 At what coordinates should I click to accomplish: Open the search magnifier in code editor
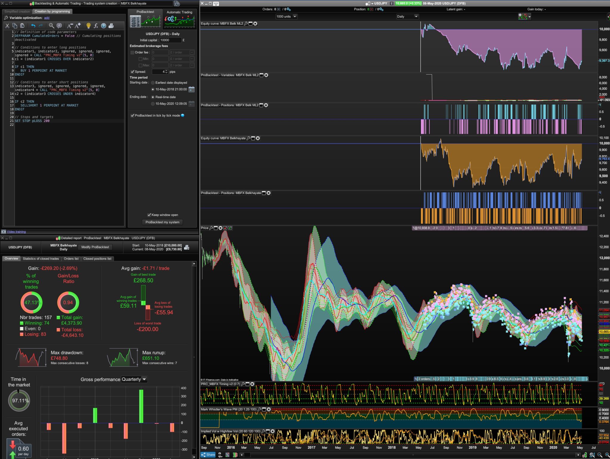(51, 26)
